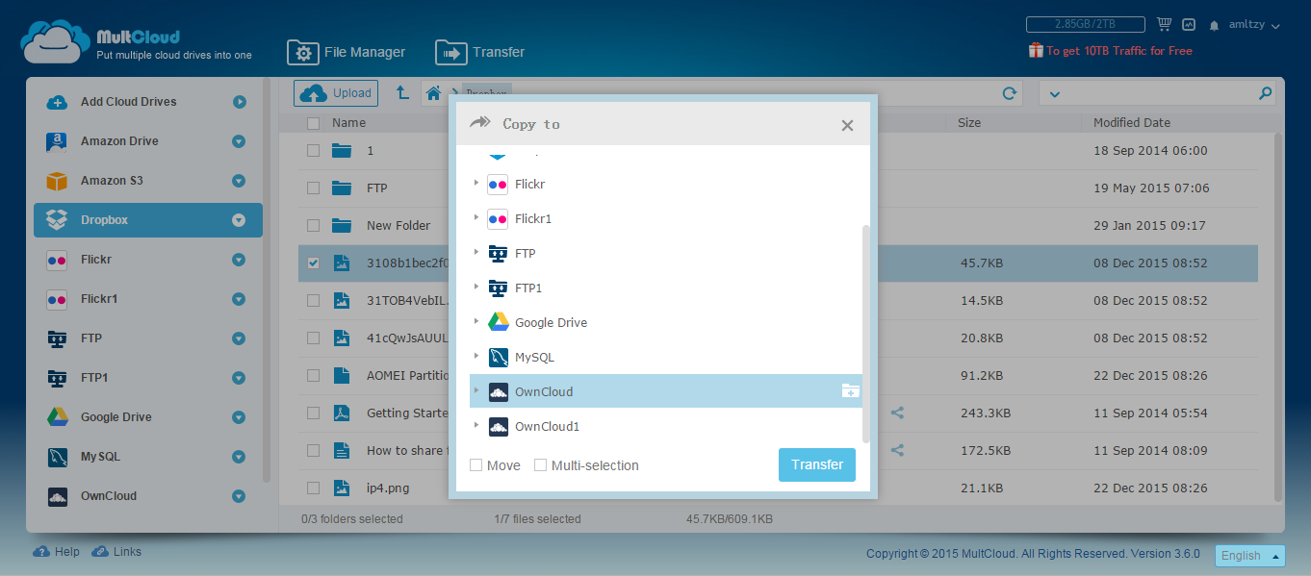Check the box for New Folder
This screenshot has width=1311, height=576.
[x=313, y=225]
